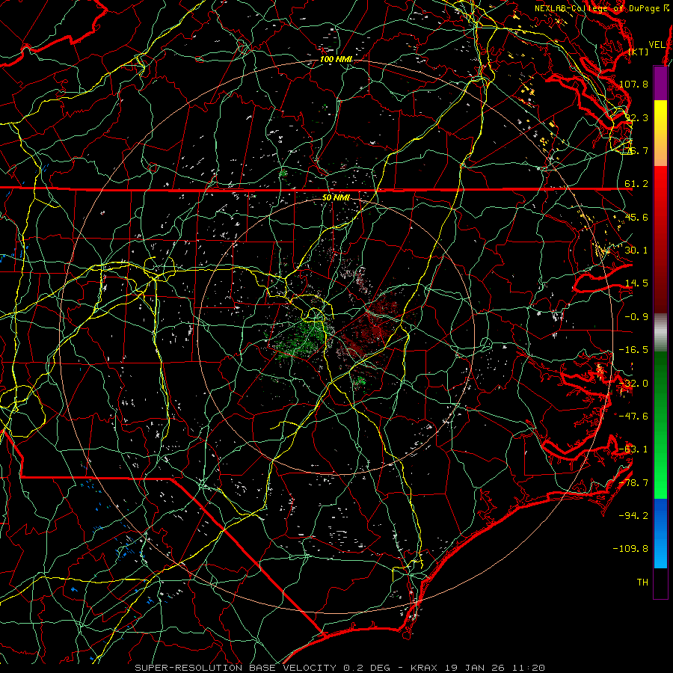673x673 pixels.
Task: Click the VEL legend heading
Action: pos(657,45)
